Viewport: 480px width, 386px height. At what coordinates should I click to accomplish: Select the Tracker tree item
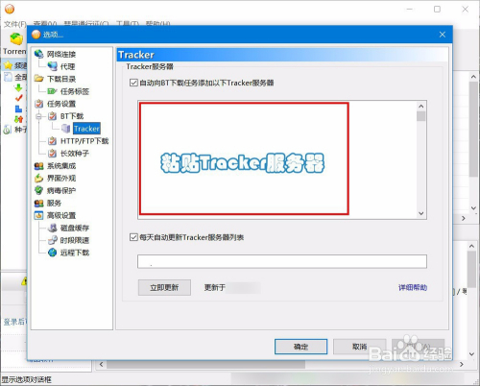[86, 129]
